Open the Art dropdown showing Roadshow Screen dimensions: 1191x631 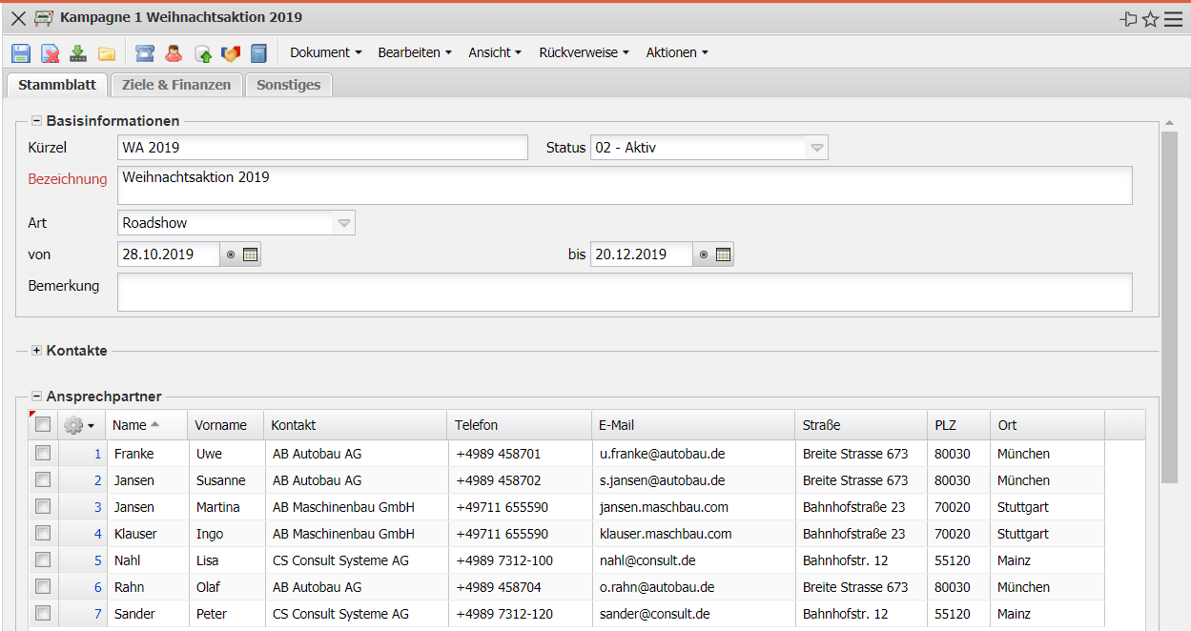(x=344, y=223)
